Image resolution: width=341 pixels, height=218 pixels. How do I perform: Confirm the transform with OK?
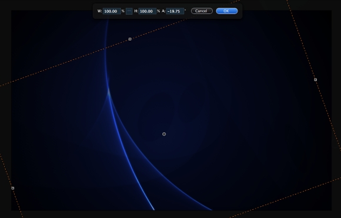tap(227, 11)
